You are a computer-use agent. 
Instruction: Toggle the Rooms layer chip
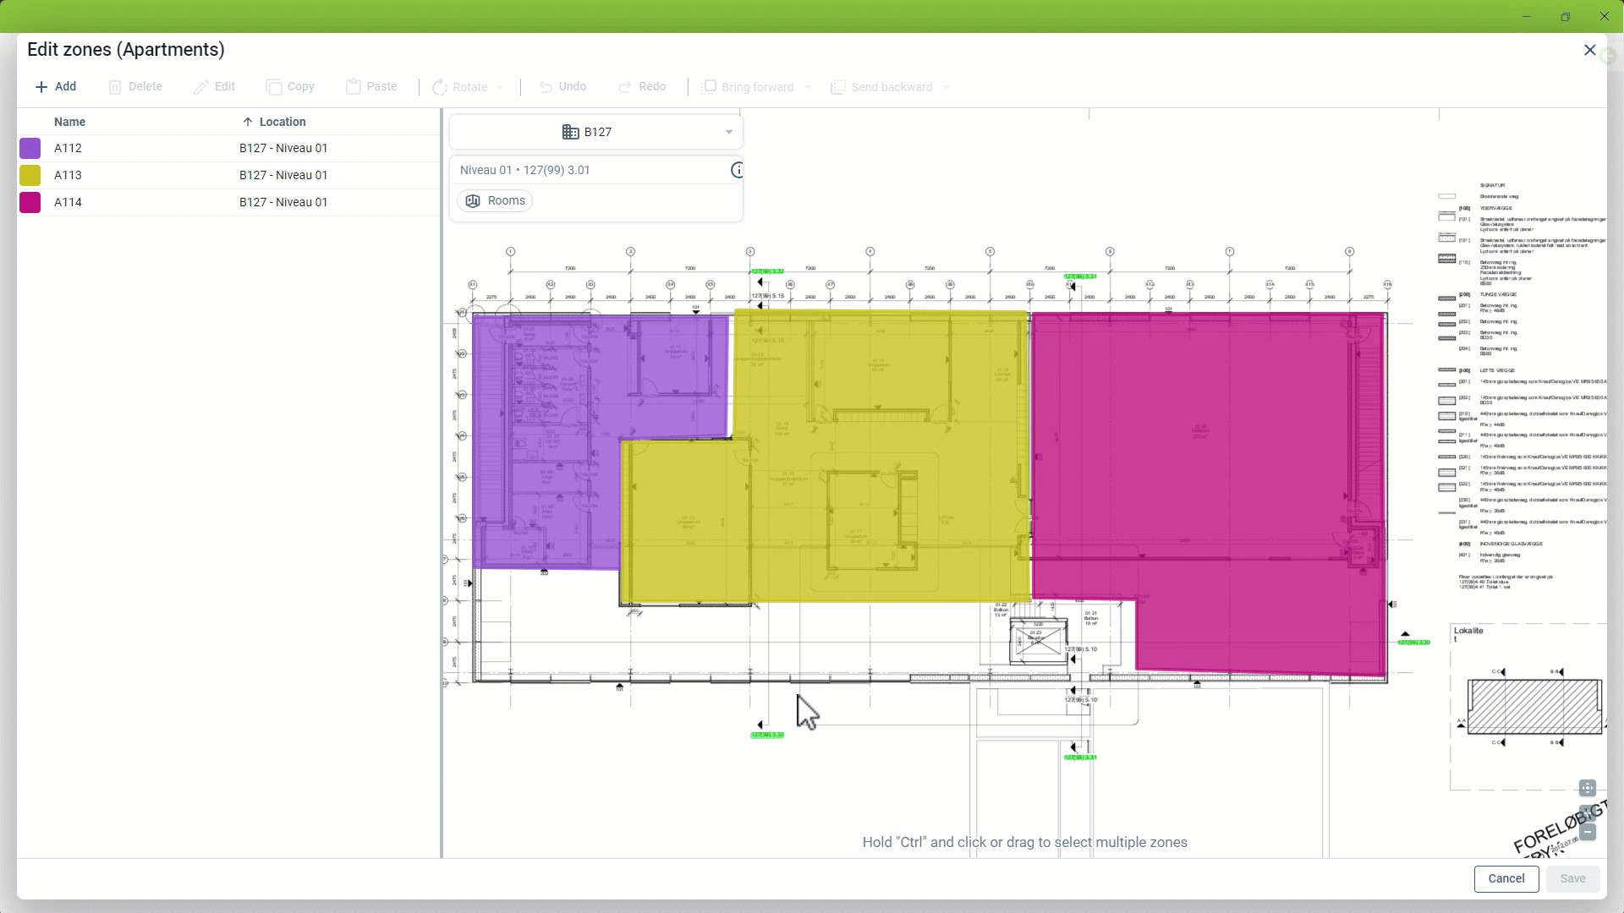click(496, 201)
